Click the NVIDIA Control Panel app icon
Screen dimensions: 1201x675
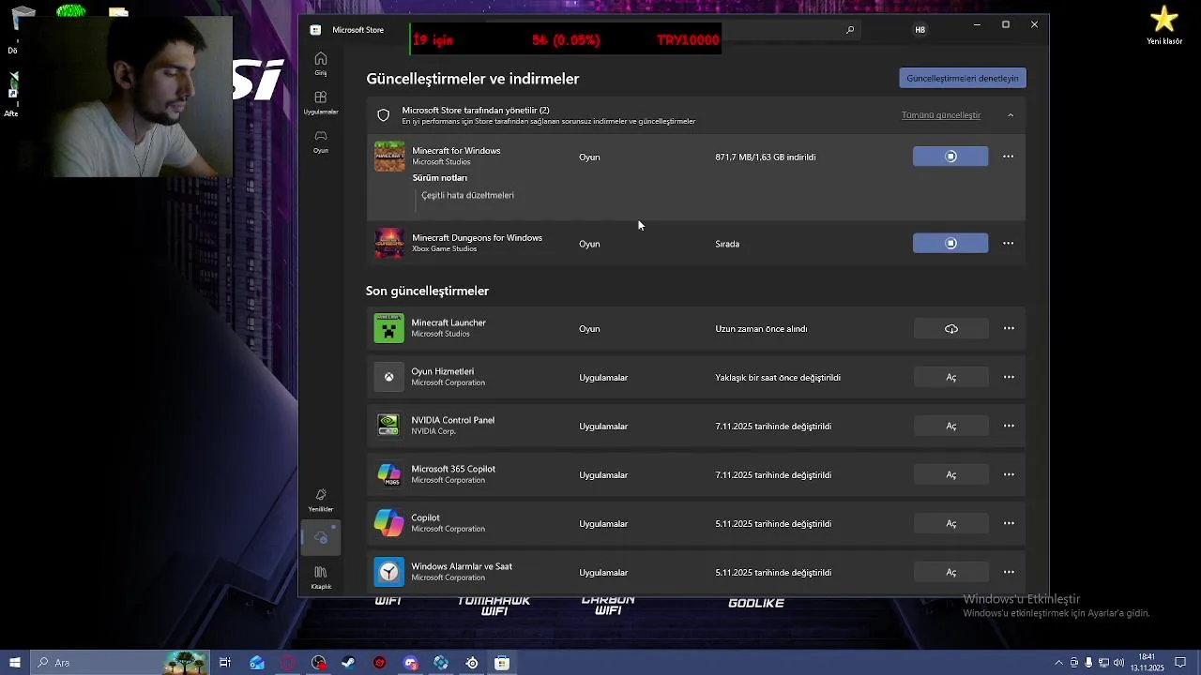click(x=388, y=426)
